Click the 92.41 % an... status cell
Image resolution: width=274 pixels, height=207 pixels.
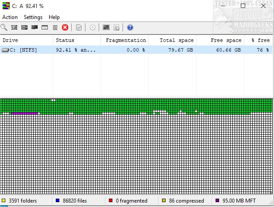76,50
